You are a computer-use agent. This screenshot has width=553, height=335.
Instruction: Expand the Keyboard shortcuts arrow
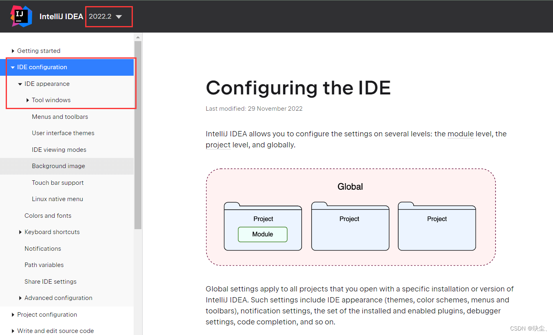pos(20,232)
